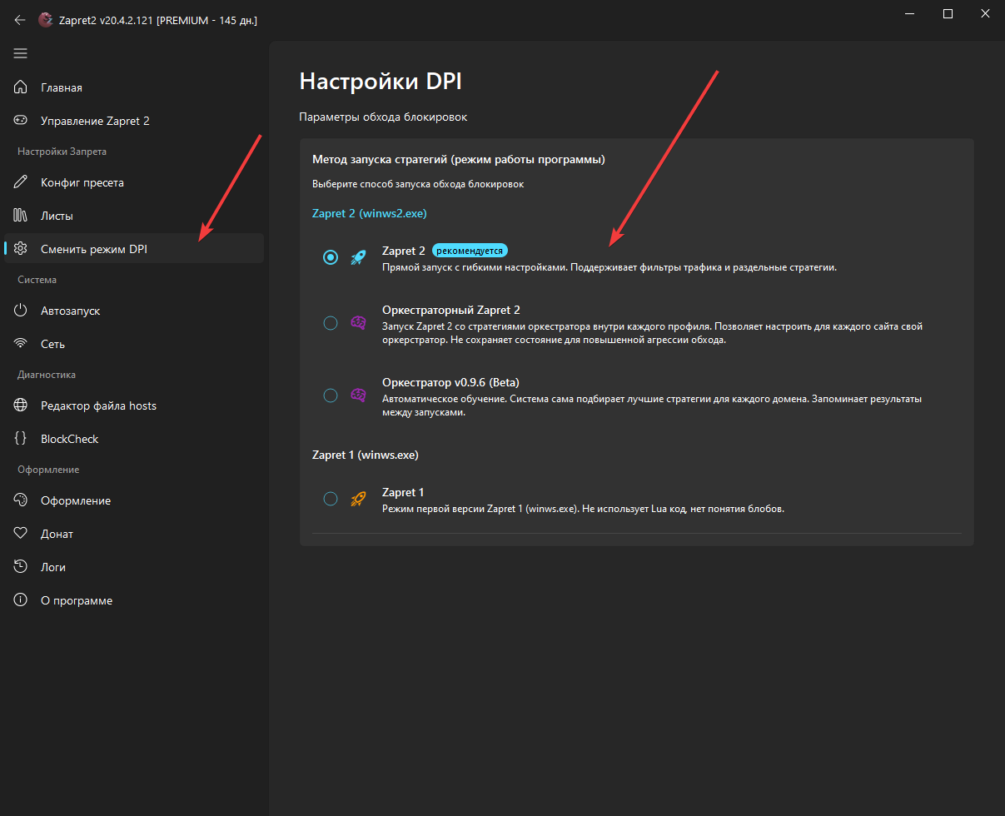Click the Настройки DPI page heading
The image size is (1005, 816).
(381, 82)
